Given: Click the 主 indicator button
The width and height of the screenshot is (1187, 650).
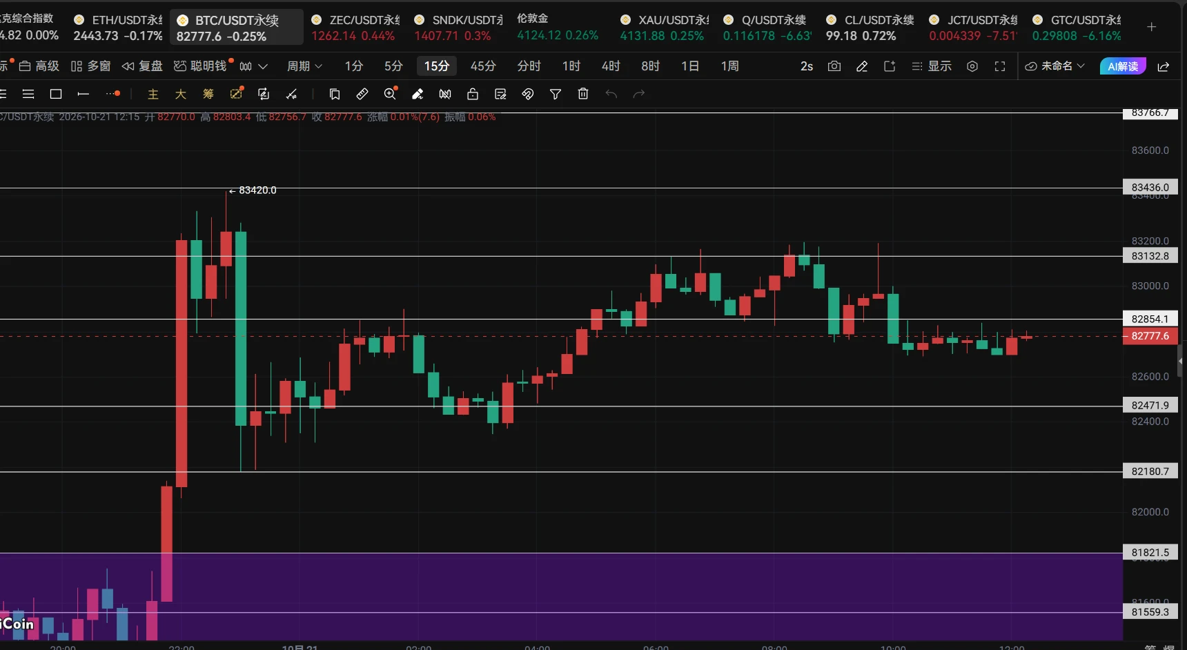Looking at the screenshot, I should point(153,94).
